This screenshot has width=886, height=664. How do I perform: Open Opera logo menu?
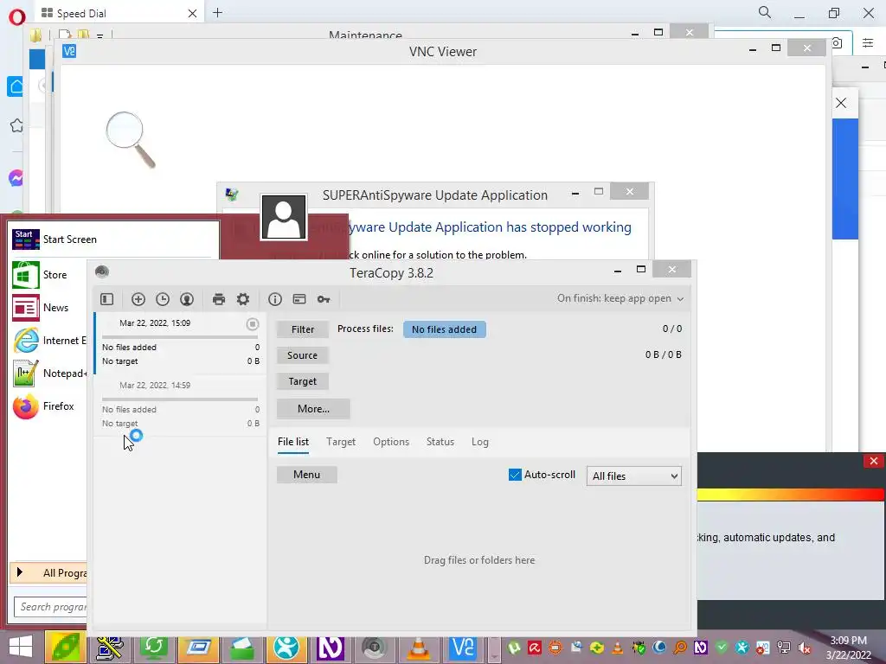click(17, 17)
